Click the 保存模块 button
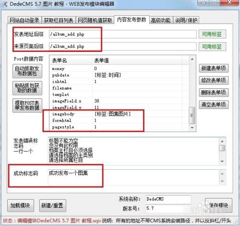 (x=218, y=205)
